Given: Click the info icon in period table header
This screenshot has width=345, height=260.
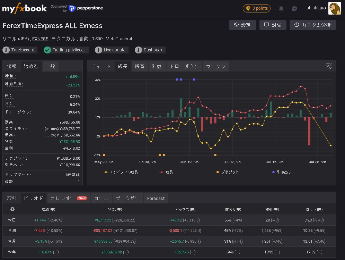Looking at the screenshot, I should [12, 209].
